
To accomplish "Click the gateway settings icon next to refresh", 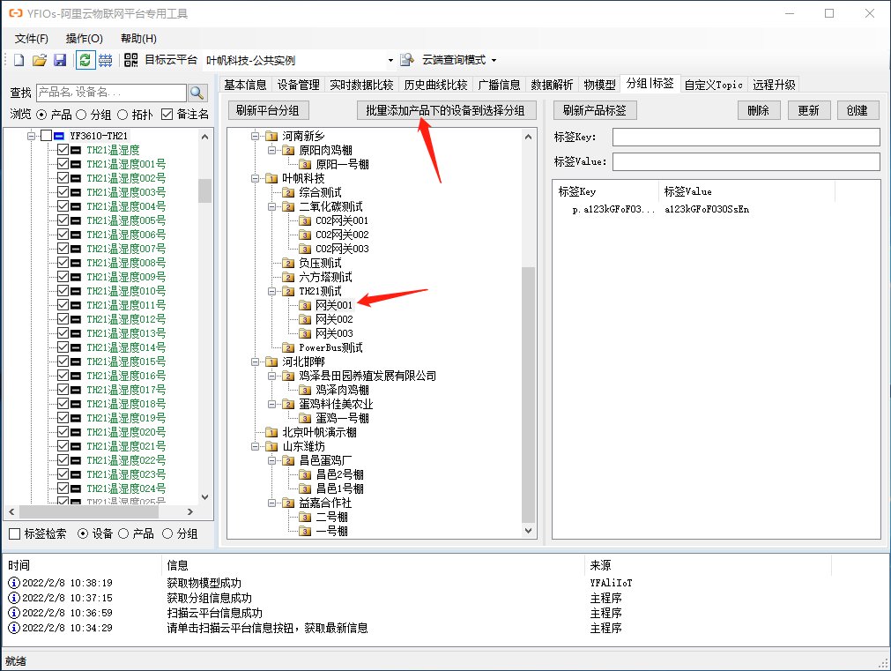I will click(105, 59).
